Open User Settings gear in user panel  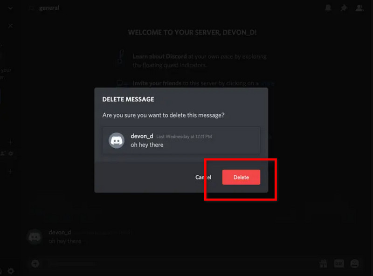[10, 271]
